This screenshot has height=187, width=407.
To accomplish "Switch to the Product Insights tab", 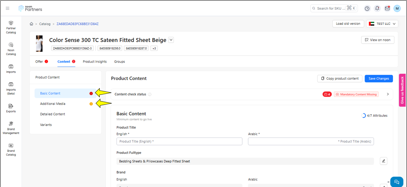I will (x=95, y=62).
